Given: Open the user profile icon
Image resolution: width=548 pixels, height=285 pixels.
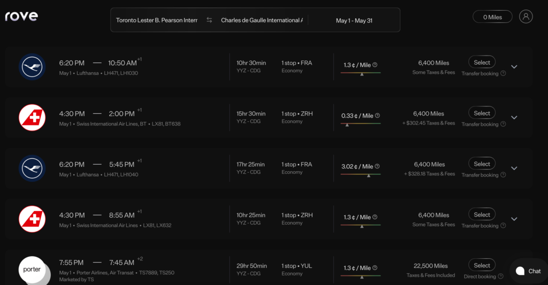Looking at the screenshot, I should click(x=526, y=17).
